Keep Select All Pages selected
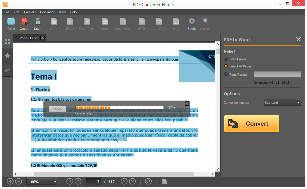Screen dimensions: 307x189 click(x=226, y=66)
